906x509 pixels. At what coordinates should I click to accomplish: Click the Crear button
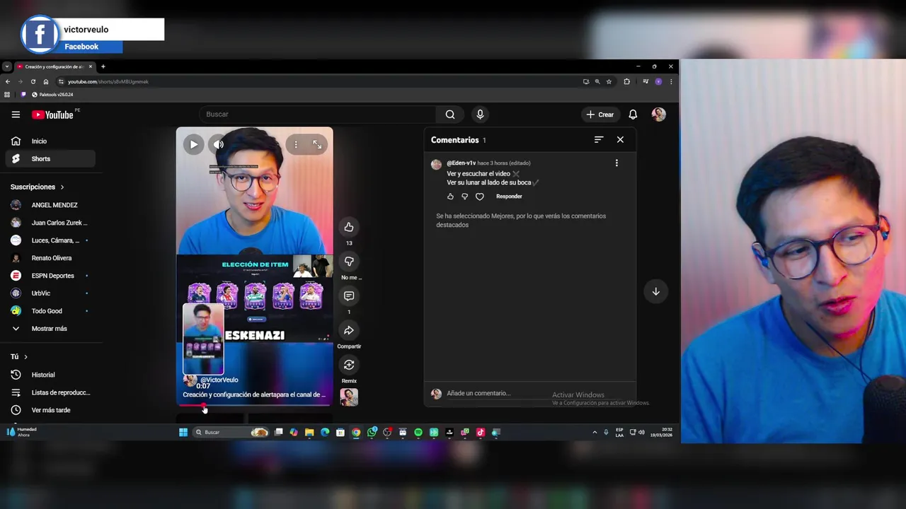[600, 115]
